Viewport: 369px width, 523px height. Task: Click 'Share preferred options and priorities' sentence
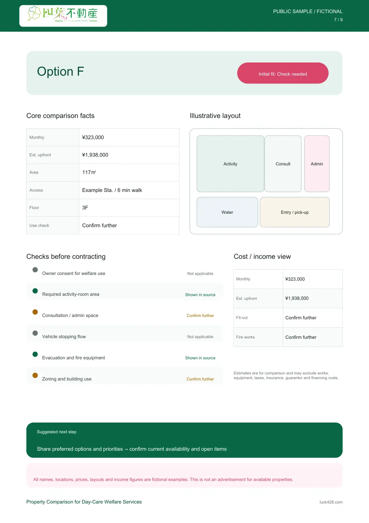click(132, 449)
